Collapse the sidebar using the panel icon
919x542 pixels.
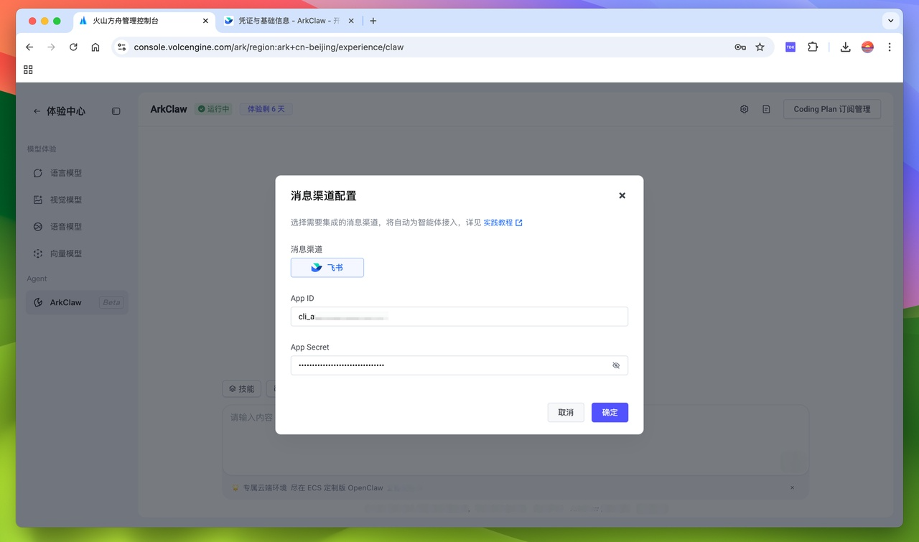[x=116, y=111]
